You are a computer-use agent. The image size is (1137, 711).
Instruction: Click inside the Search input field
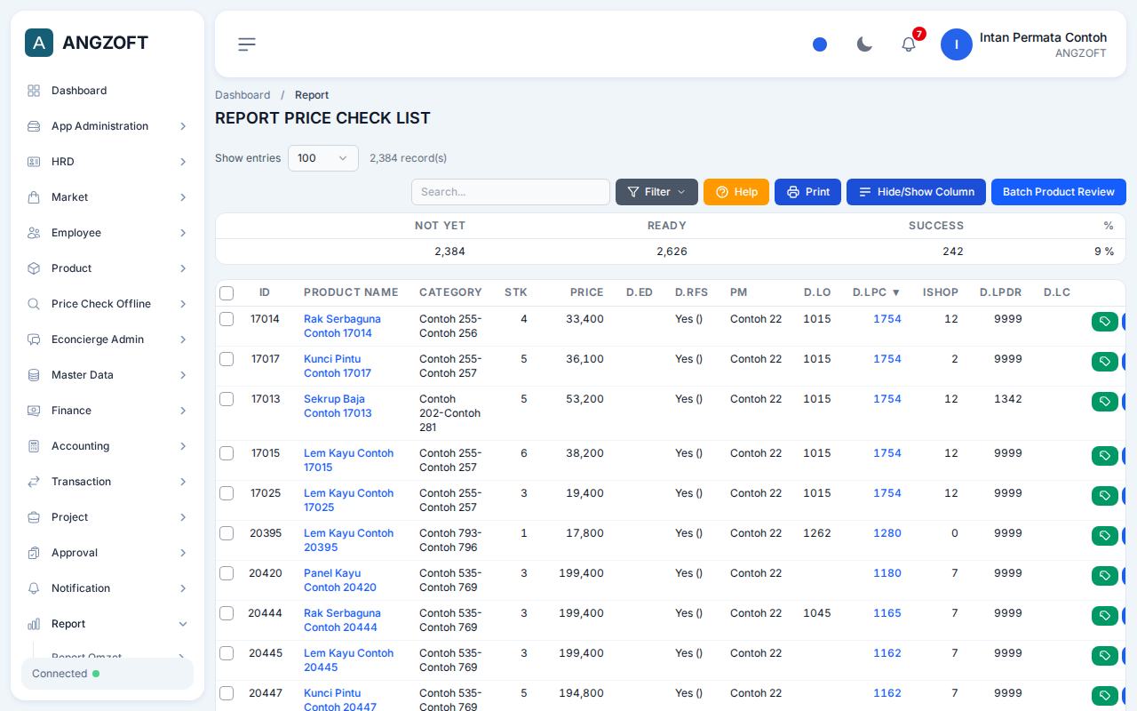[x=511, y=192]
